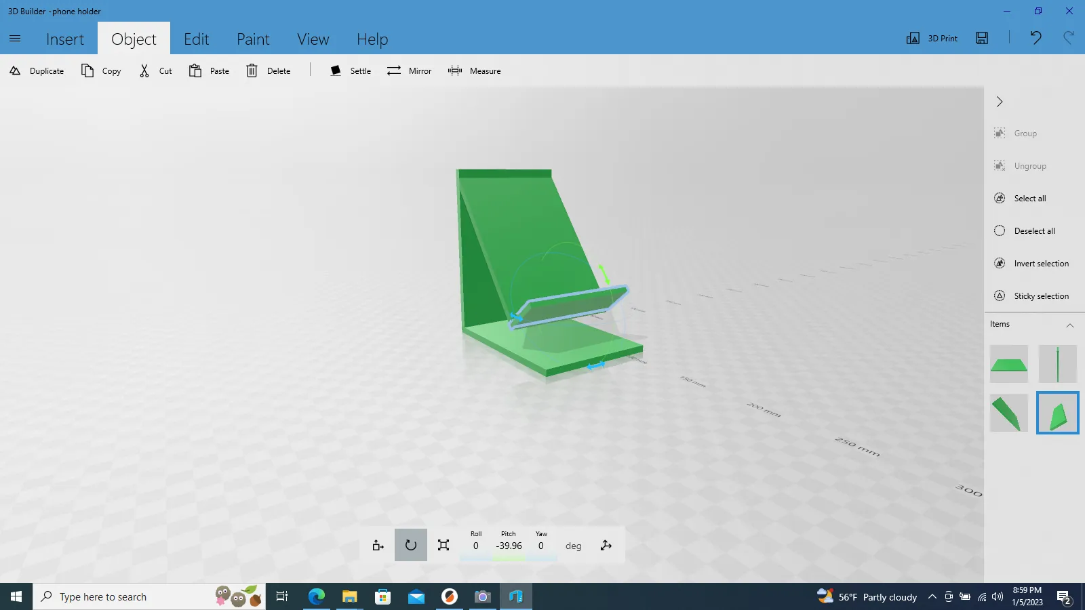
Task: Click the 3D Builder taskbar icon
Action: click(x=516, y=596)
